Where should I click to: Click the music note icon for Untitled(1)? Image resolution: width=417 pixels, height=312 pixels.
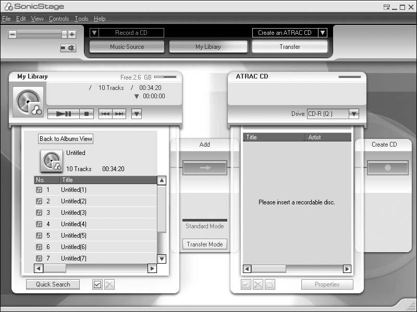click(39, 190)
